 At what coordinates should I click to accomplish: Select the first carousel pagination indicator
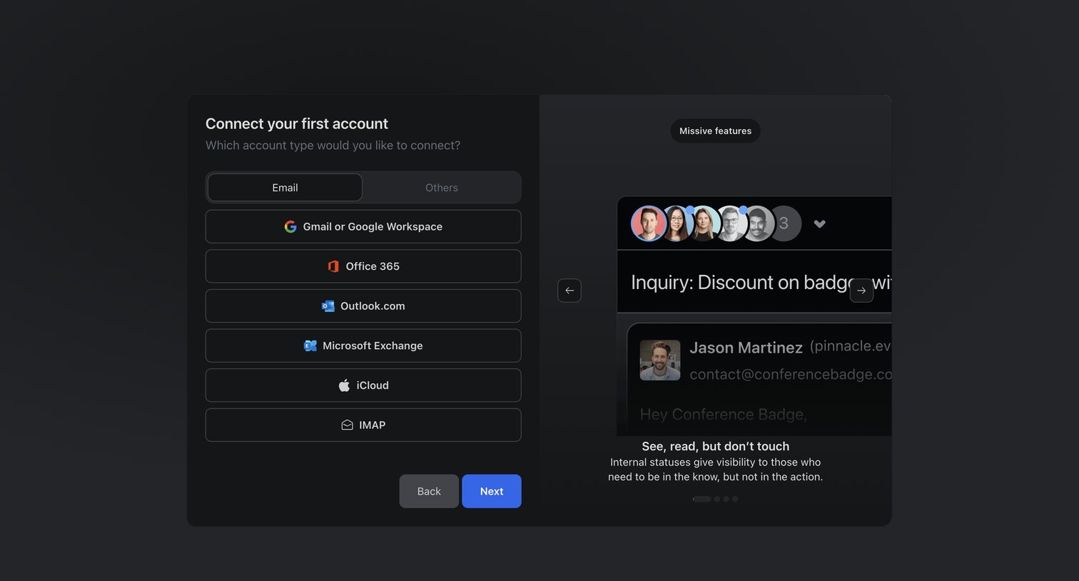click(702, 499)
